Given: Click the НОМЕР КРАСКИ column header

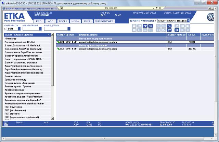Looking at the screenshot, I should 177,35.
